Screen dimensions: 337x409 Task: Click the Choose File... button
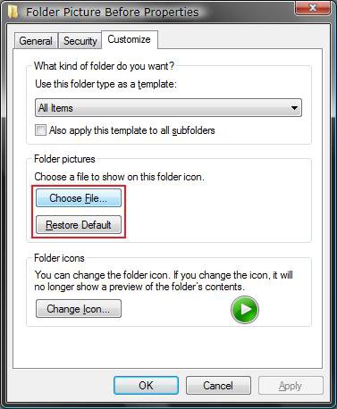[x=79, y=198]
